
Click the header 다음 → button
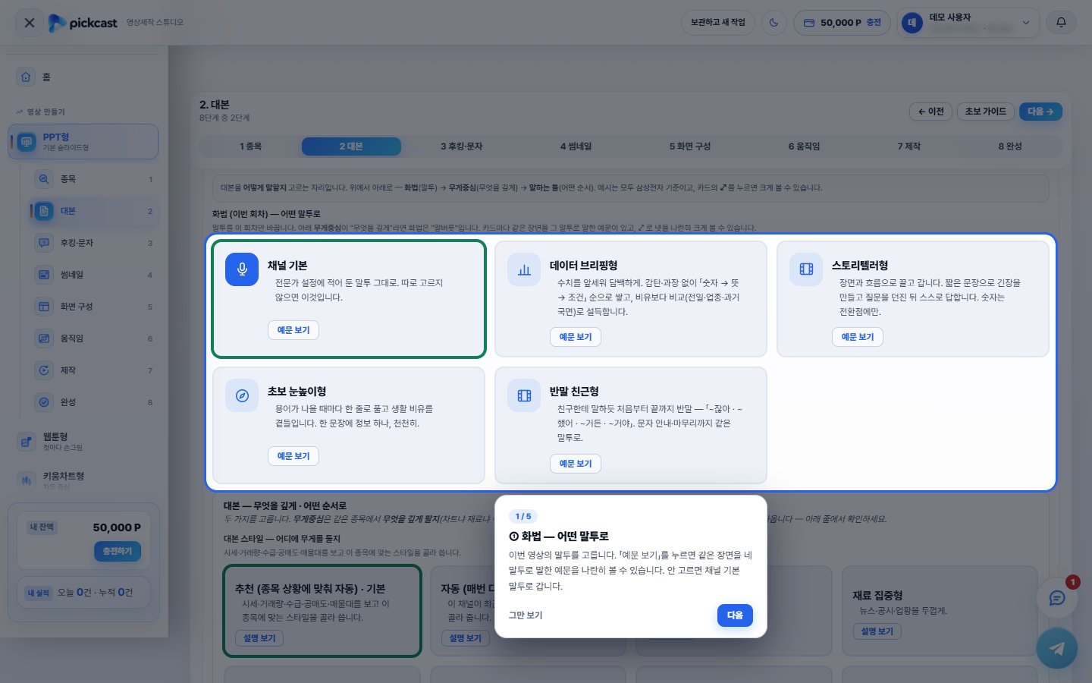(1040, 112)
